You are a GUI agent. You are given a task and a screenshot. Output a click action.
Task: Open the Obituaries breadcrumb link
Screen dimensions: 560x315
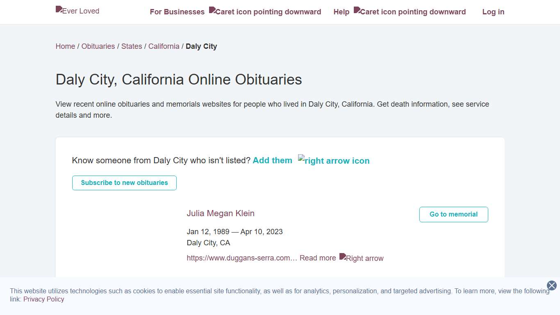pyautogui.click(x=98, y=46)
